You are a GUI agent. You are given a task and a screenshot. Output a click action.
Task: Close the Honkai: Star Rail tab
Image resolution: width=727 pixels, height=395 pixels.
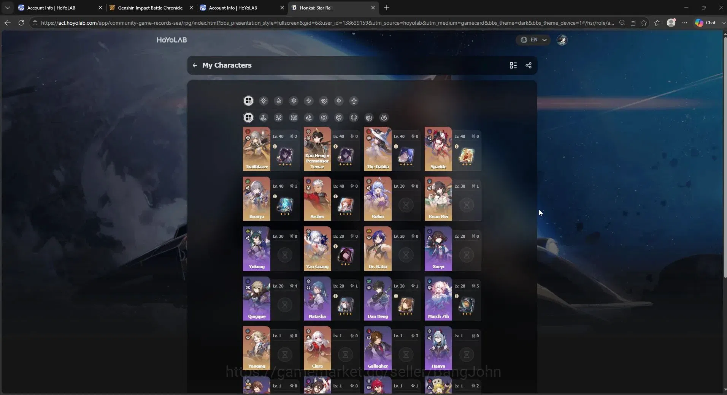tap(373, 8)
